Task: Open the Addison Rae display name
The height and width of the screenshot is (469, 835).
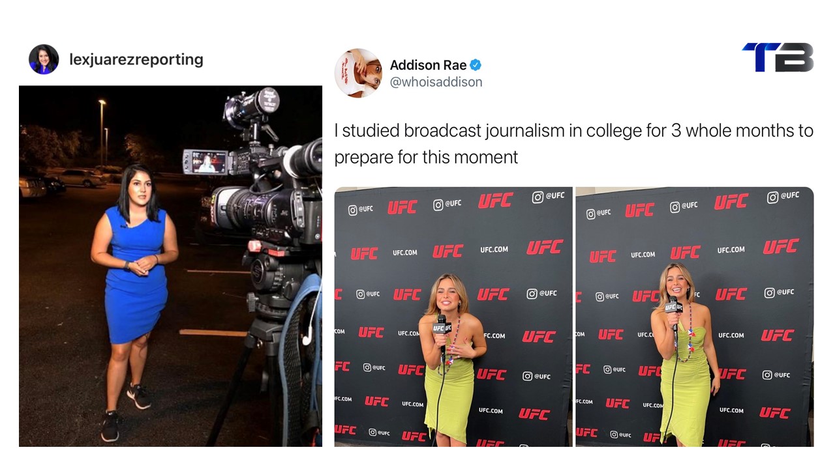Action: (x=428, y=65)
